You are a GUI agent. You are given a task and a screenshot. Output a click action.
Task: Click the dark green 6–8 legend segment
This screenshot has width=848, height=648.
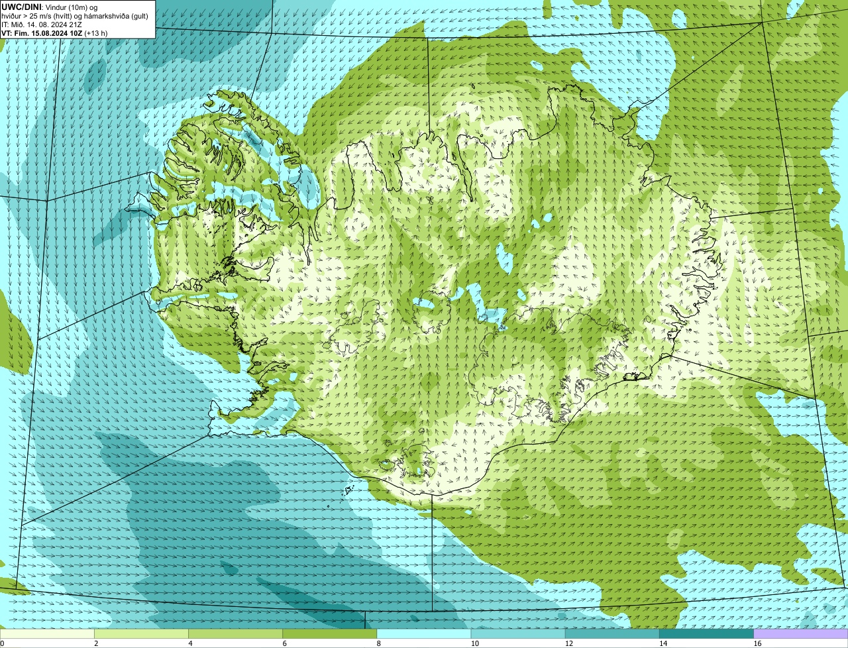tap(330, 634)
